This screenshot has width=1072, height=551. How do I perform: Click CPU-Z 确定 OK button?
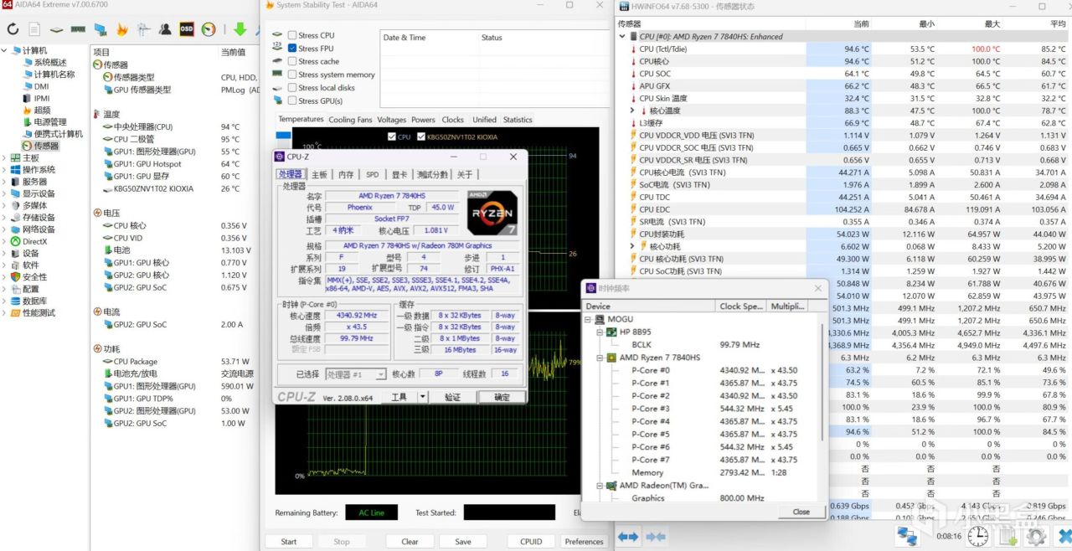coord(502,397)
